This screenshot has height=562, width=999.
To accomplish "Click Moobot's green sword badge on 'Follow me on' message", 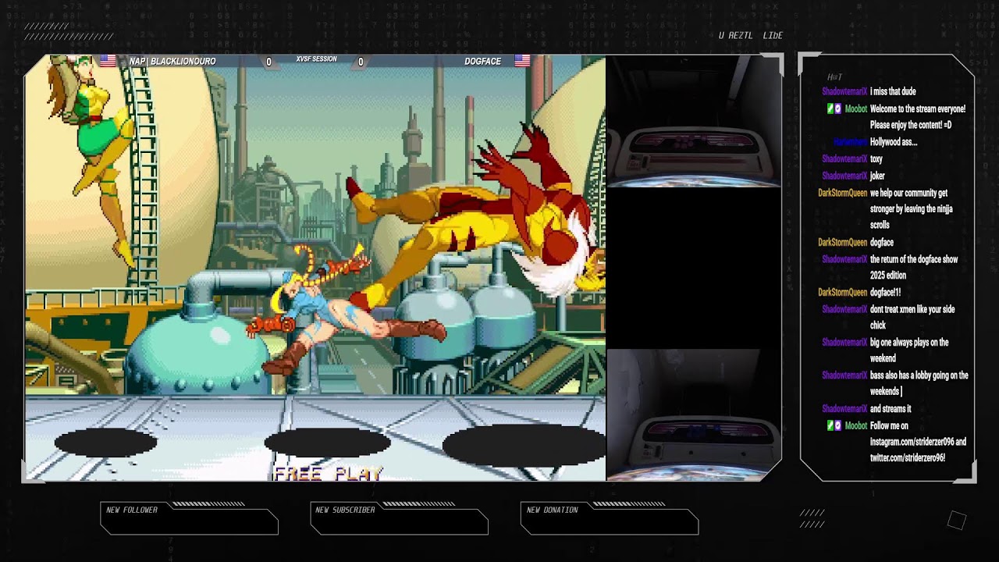I will 830,426.
